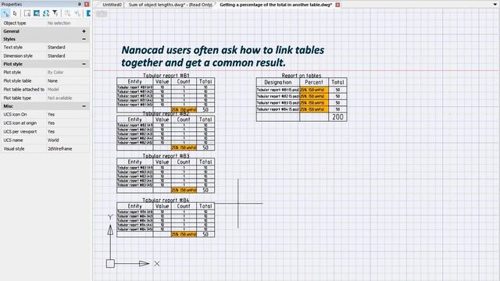Click the Percent header cell

[314, 82]
